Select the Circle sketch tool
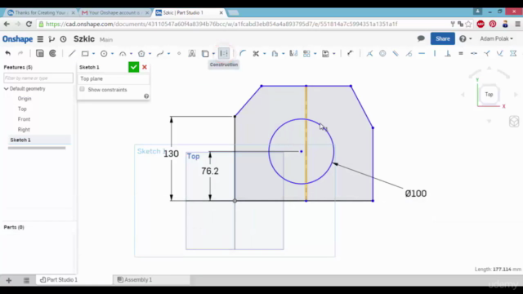Screen dimensions: 523x294 coord(104,53)
